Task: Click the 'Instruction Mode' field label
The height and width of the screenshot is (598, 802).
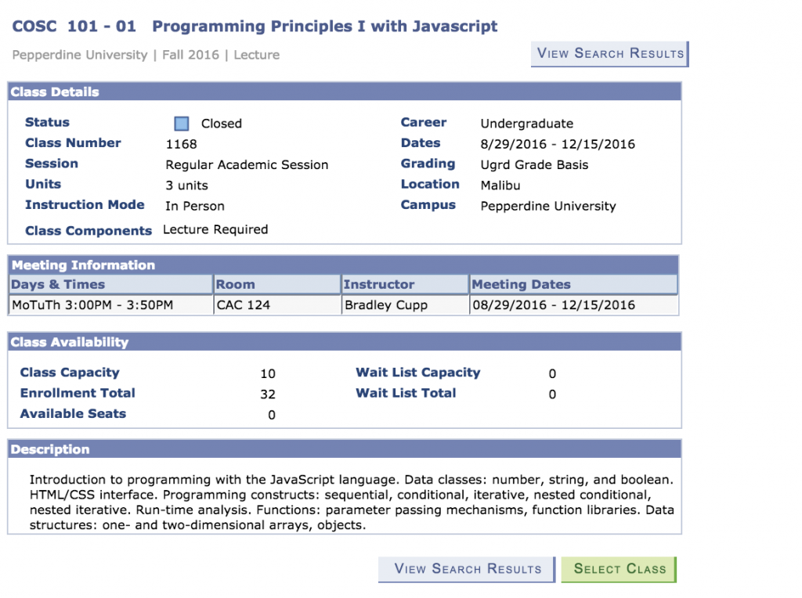Action: (x=85, y=205)
